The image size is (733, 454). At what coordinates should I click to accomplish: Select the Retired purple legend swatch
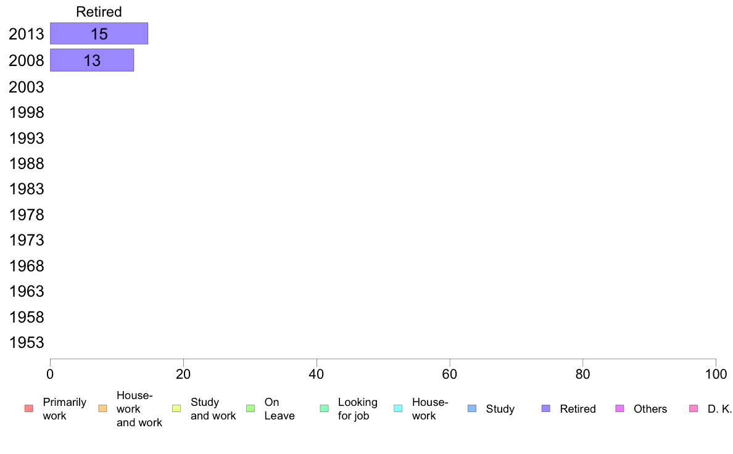click(546, 408)
